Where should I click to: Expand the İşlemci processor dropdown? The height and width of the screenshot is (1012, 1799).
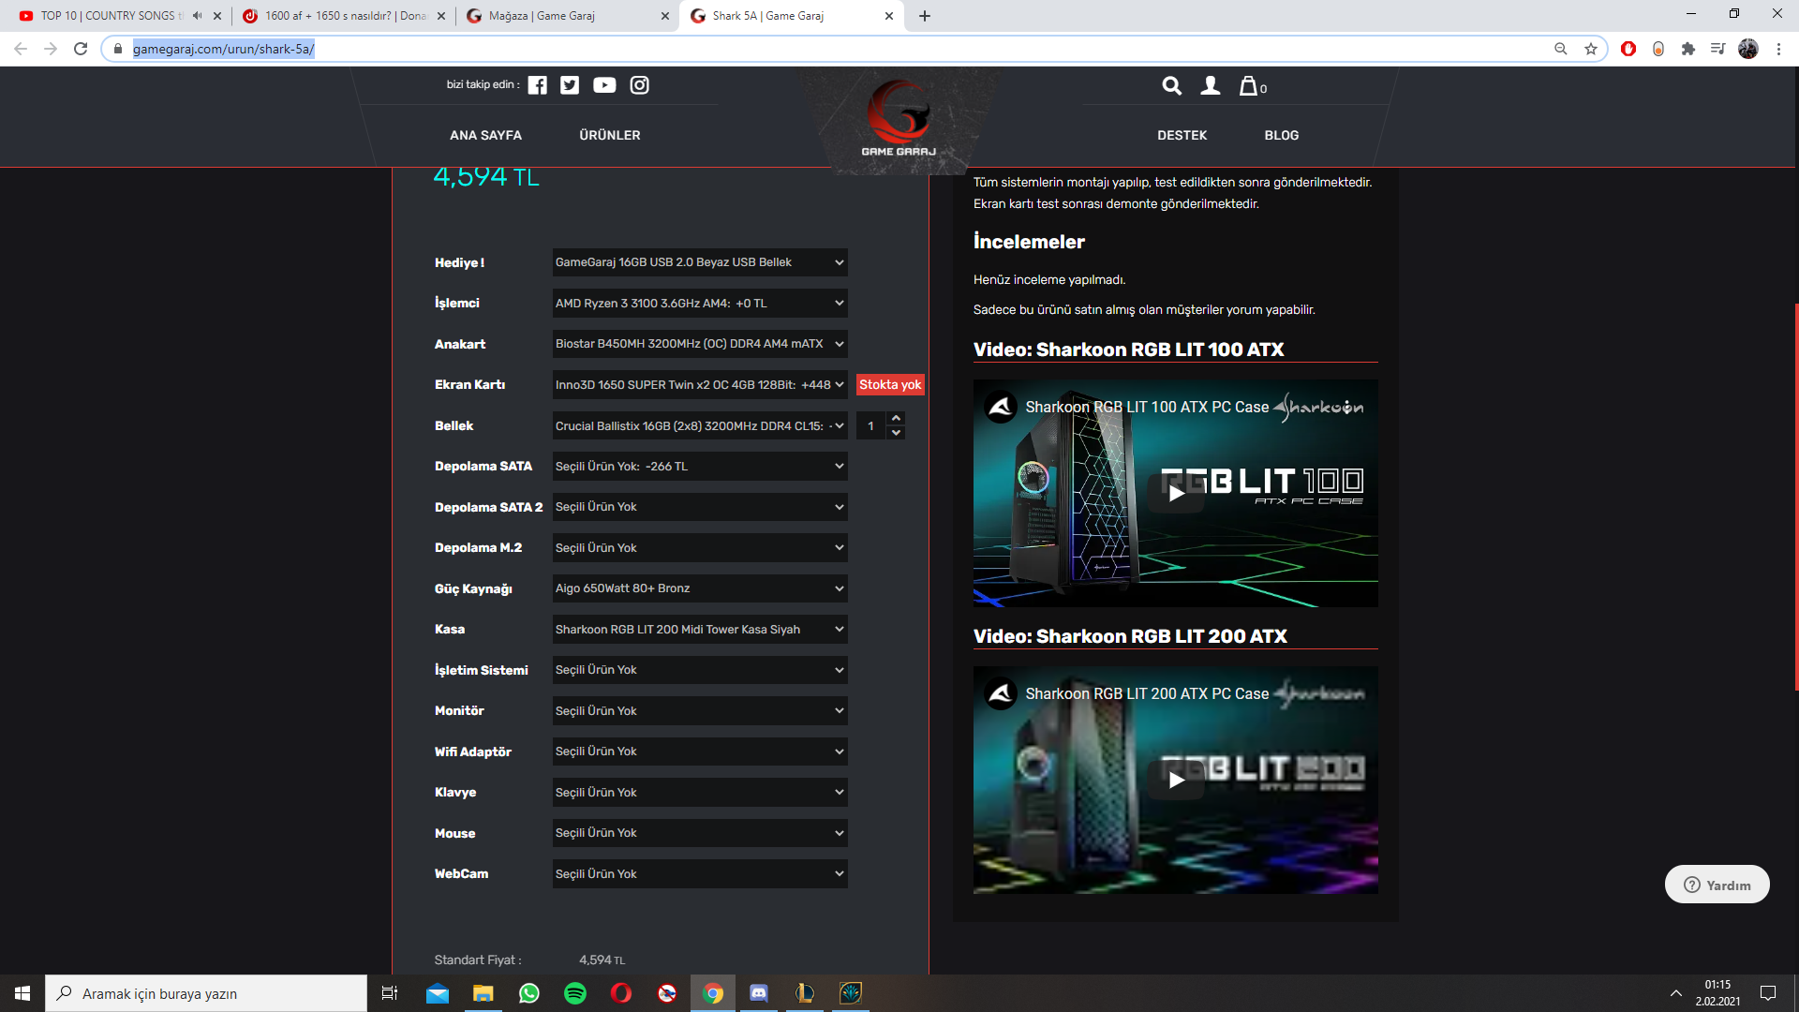[x=699, y=304]
